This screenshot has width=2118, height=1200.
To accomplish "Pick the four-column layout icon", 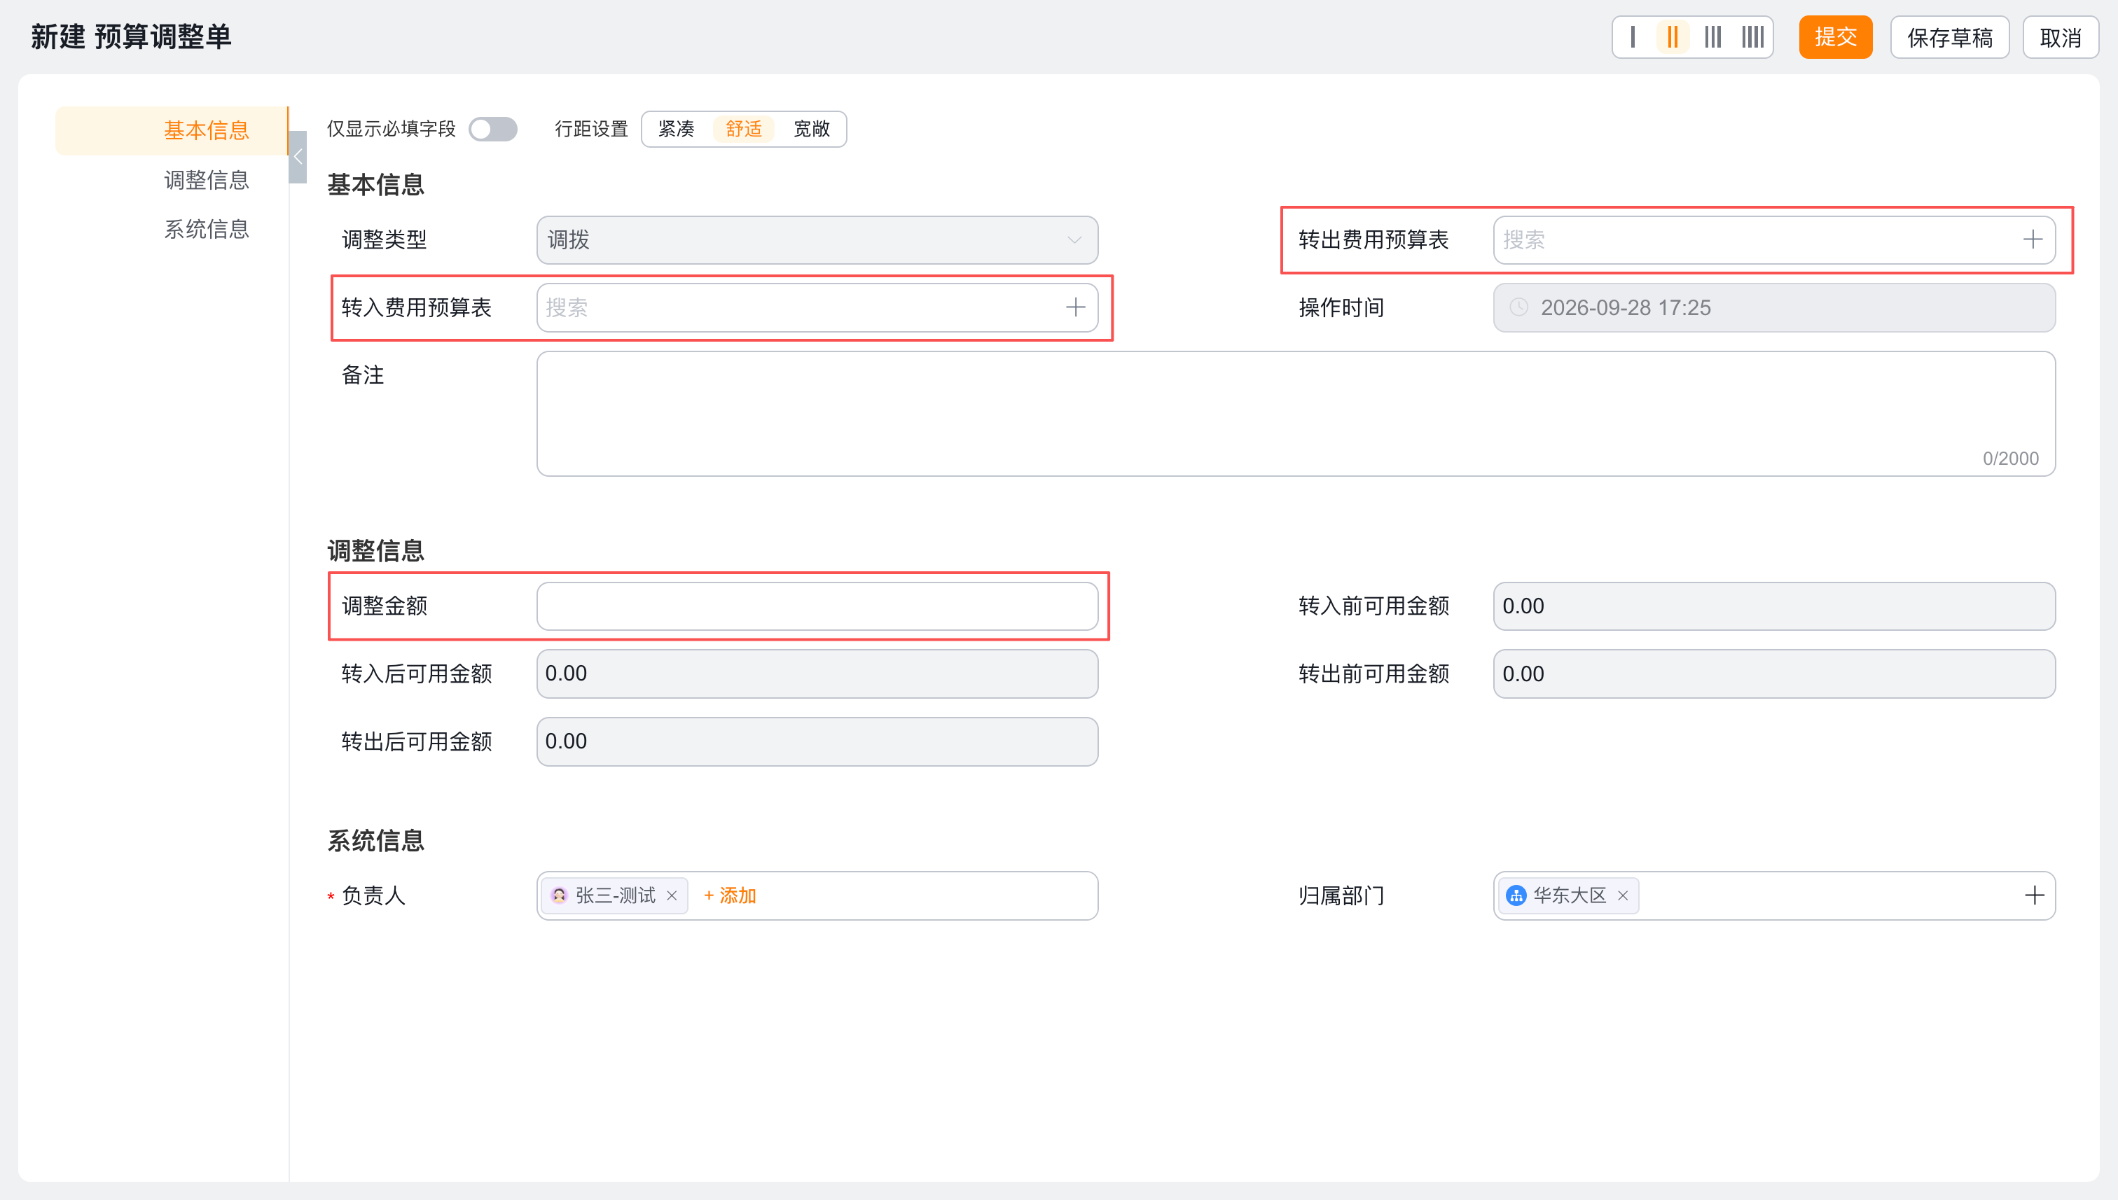I will [1752, 37].
